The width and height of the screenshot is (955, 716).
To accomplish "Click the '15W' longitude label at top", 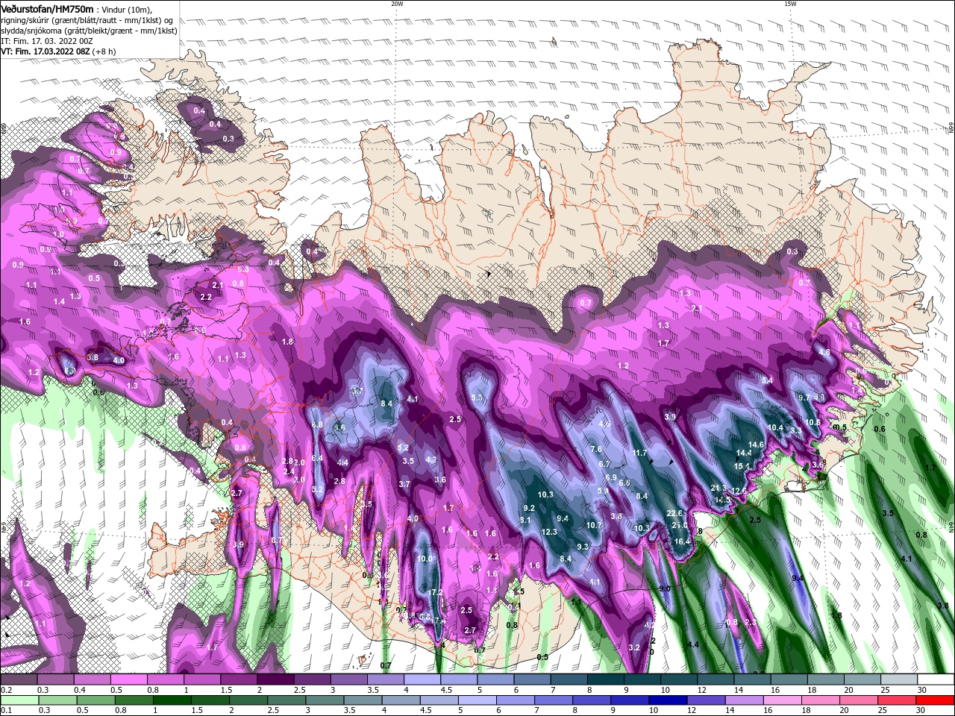I will [x=790, y=4].
